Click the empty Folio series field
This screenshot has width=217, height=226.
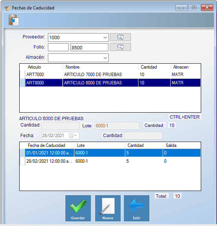tap(58, 47)
